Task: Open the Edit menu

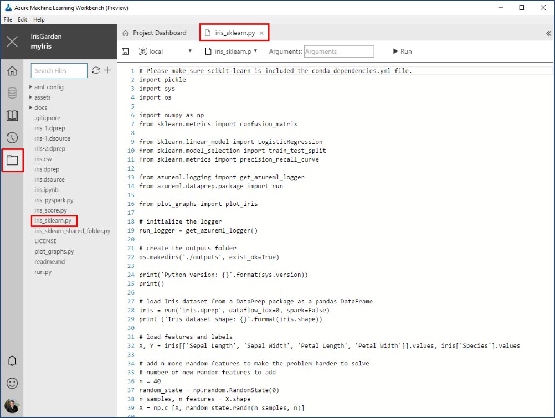Action: [x=23, y=19]
